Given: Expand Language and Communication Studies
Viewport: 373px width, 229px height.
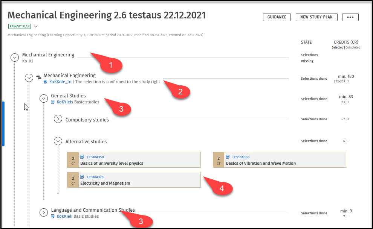Looking at the screenshot, I should [44, 213].
